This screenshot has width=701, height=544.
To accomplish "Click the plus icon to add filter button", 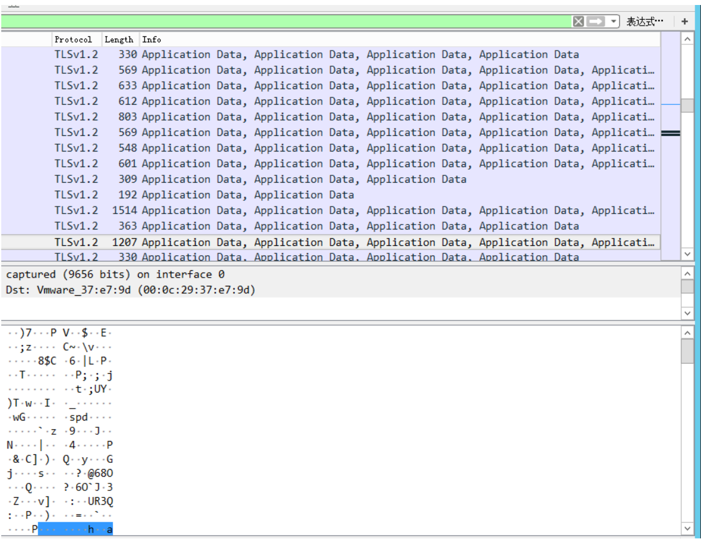I will (684, 22).
